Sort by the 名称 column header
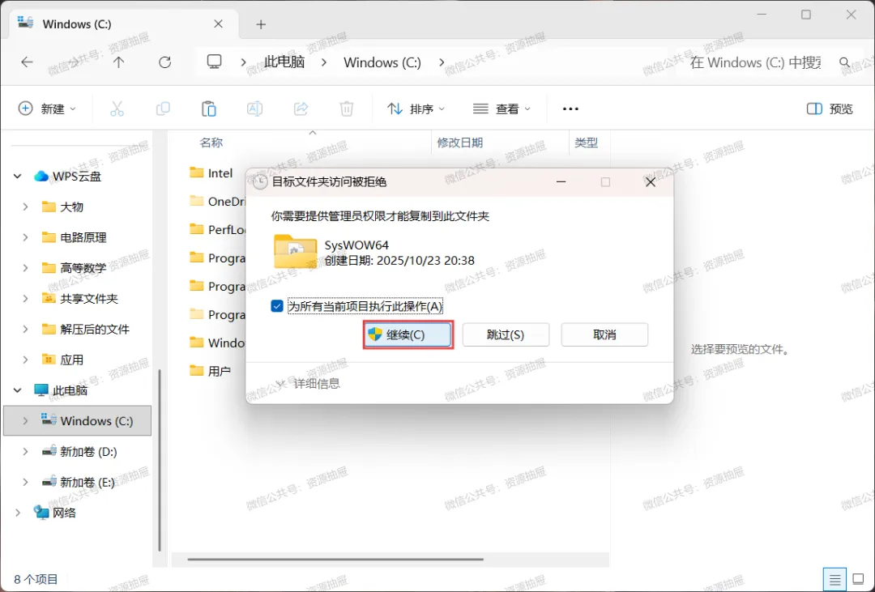 coord(211,143)
